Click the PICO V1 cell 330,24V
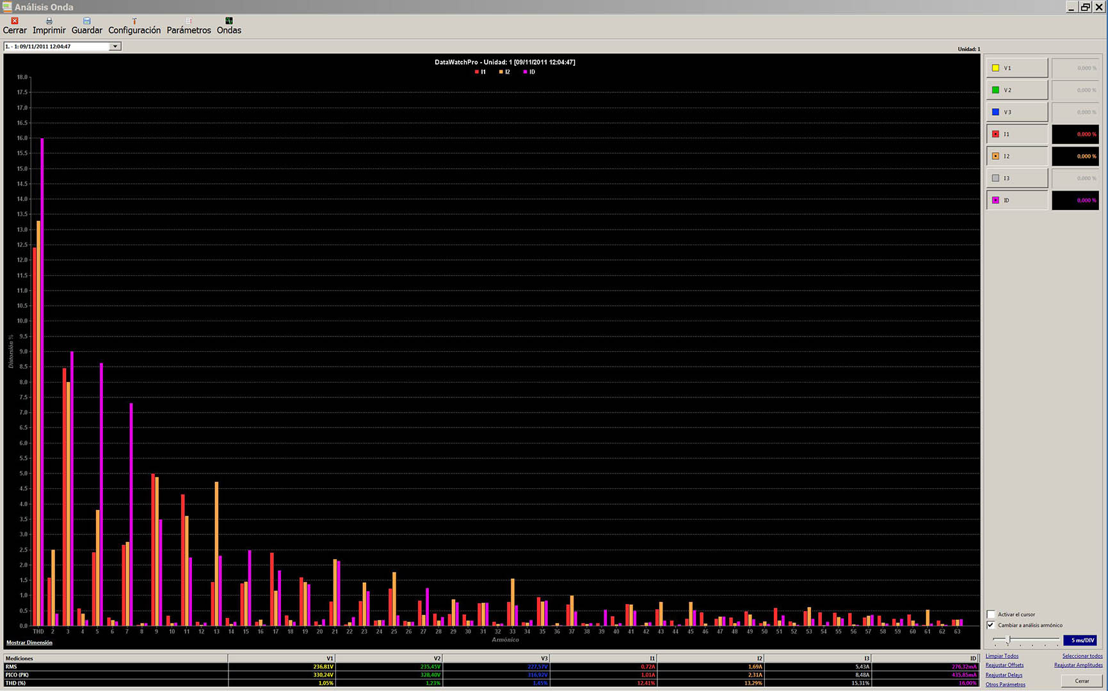Screen dimensions: 1108x691 [282, 675]
